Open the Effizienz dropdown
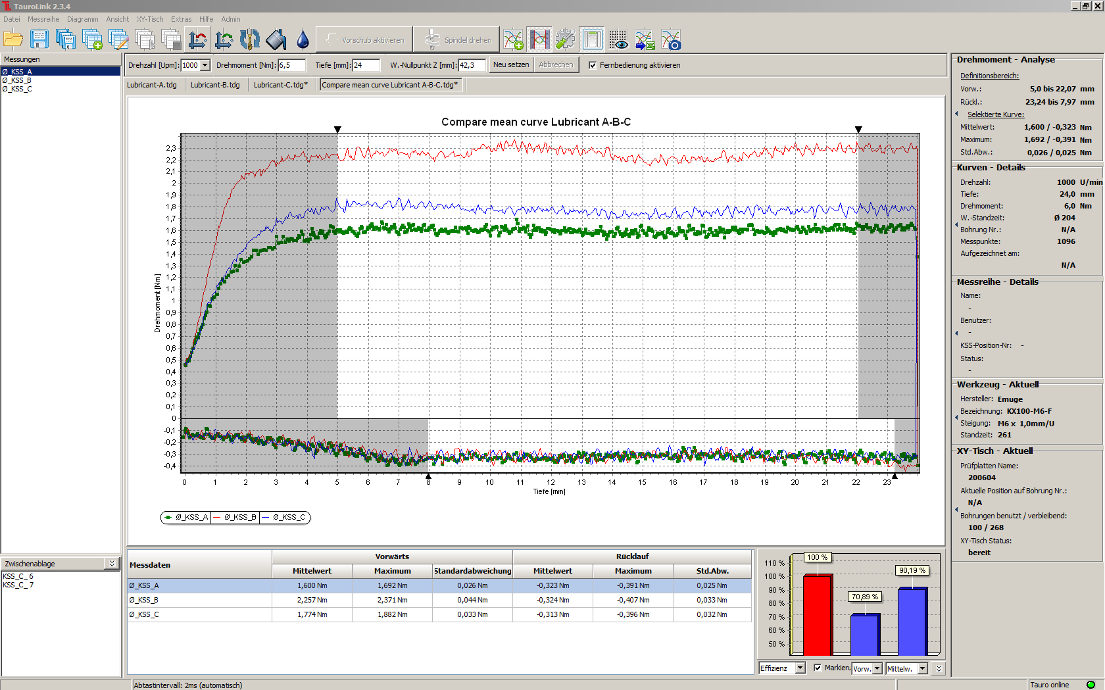The image size is (1105, 690). tap(800, 668)
